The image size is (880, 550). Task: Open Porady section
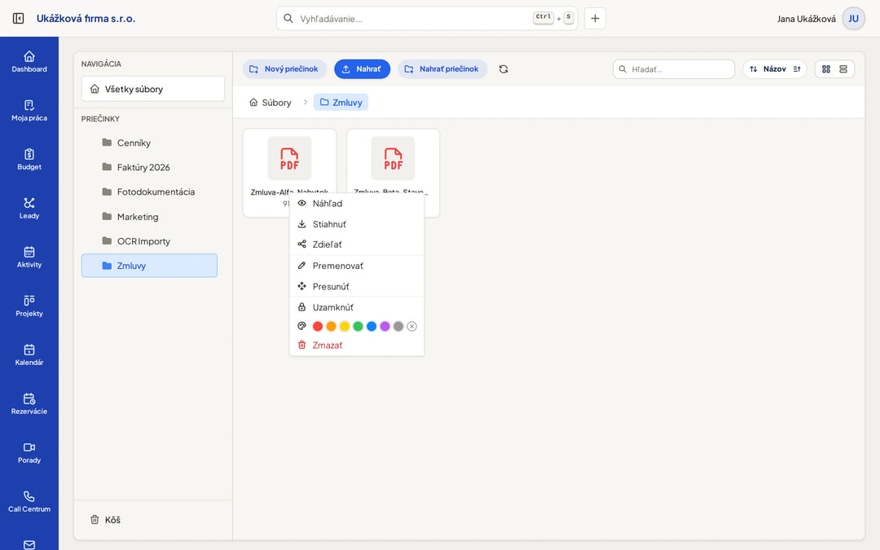coord(29,452)
